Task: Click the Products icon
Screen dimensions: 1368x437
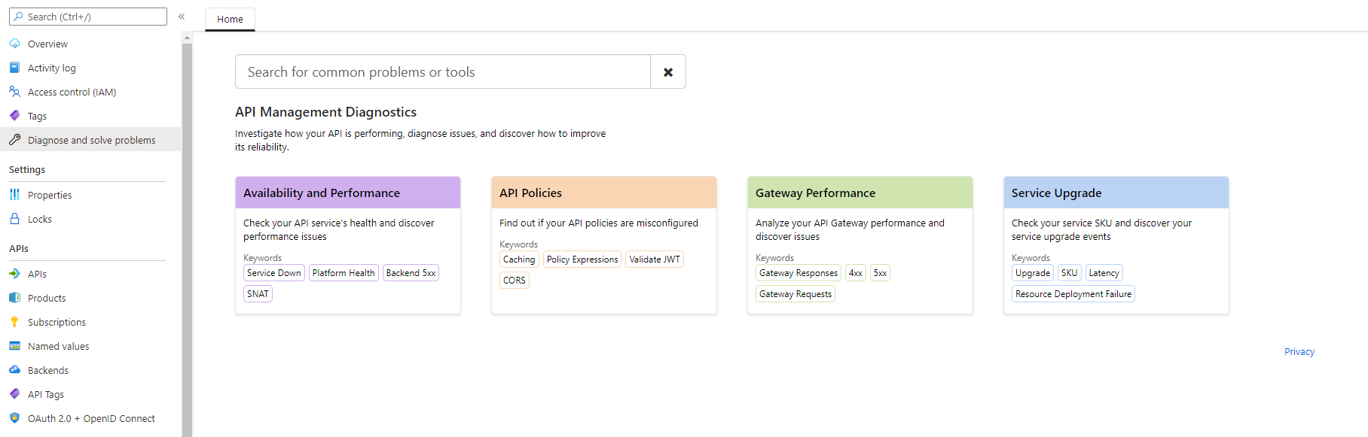Action: (14, 298)
